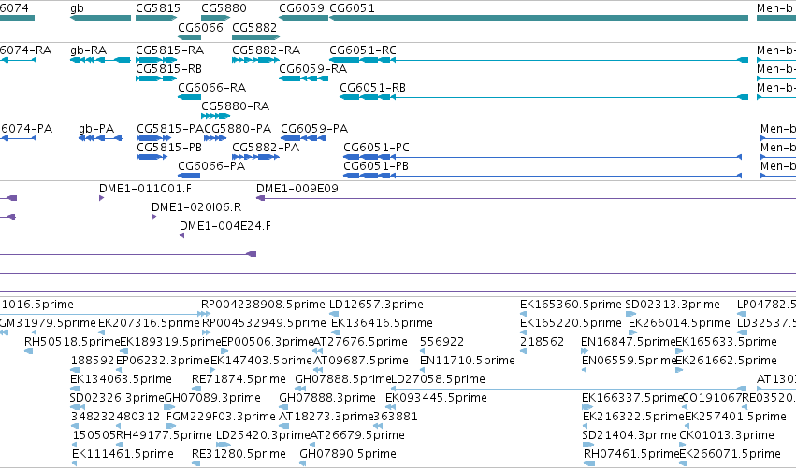
Task: Select EST EK093445.5prime
Action: [x=436, y=398]
